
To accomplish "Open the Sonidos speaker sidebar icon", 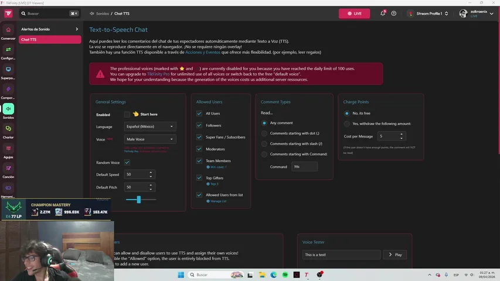I will pos(8,109).
